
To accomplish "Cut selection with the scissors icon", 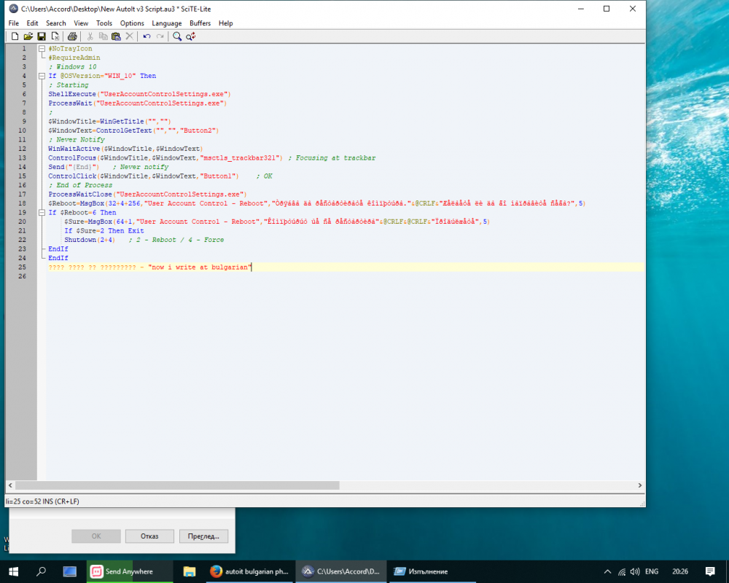I will coord(90,36).
